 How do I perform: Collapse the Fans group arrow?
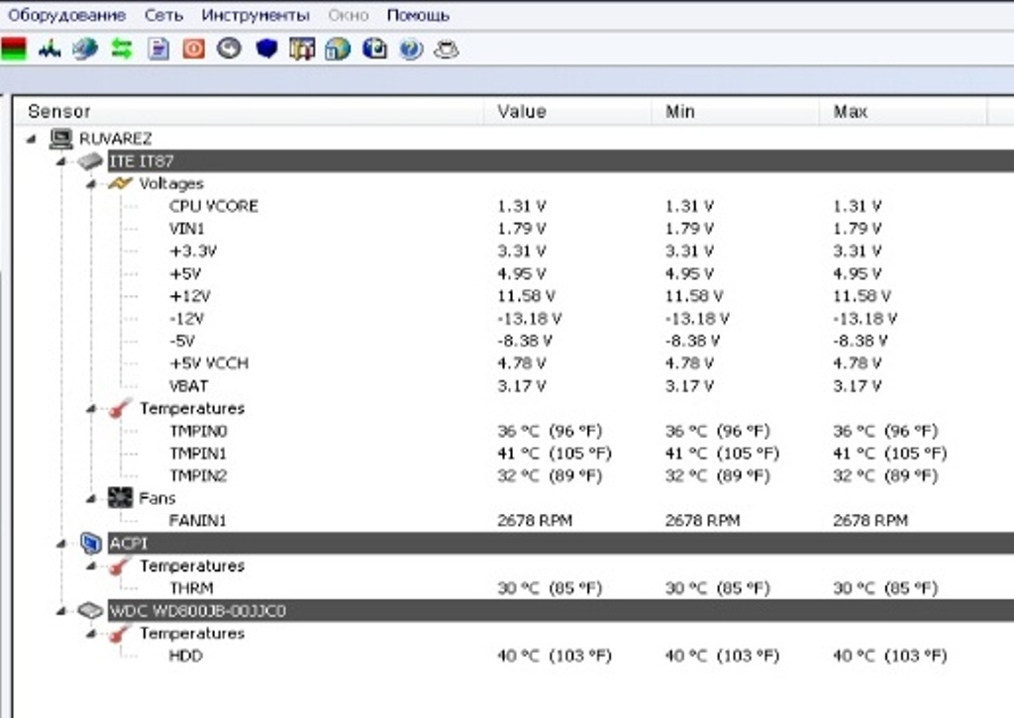tap(91, 498)
